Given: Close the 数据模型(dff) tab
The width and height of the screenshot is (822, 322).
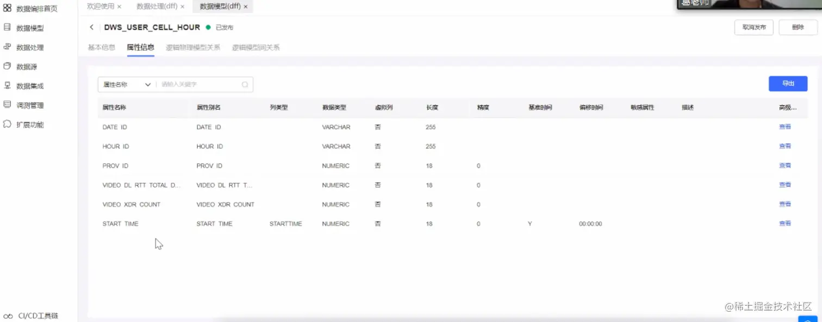Looking at the screenshot, I should (x=245, y=7).
